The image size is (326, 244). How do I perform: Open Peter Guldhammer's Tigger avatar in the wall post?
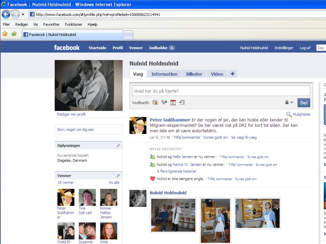click(x=138, y=125)
